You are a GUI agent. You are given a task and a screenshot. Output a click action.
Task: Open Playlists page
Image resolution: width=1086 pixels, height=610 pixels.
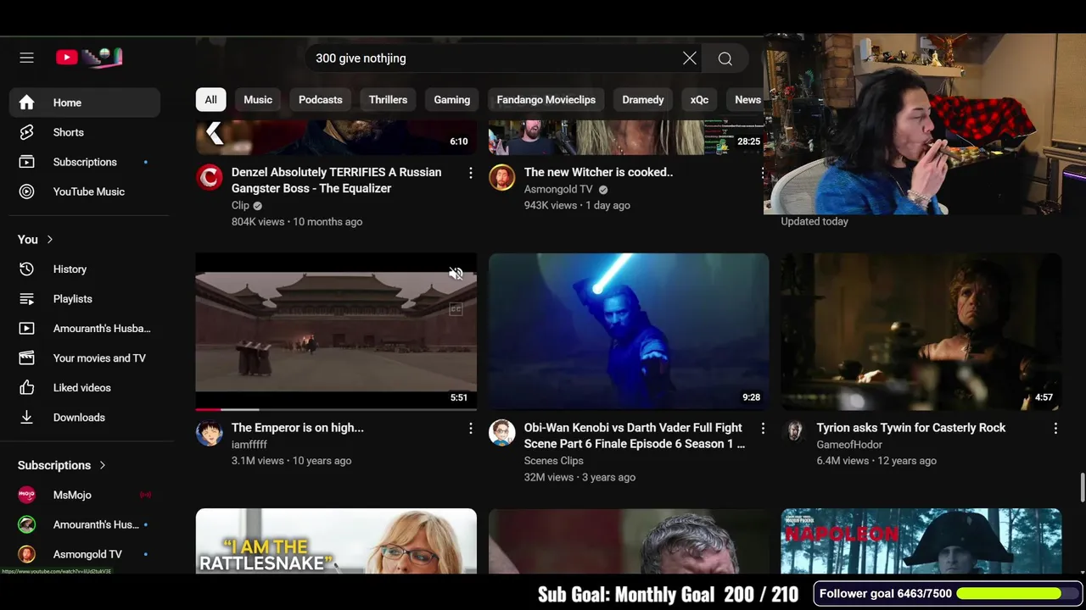[x=85, y=299]
